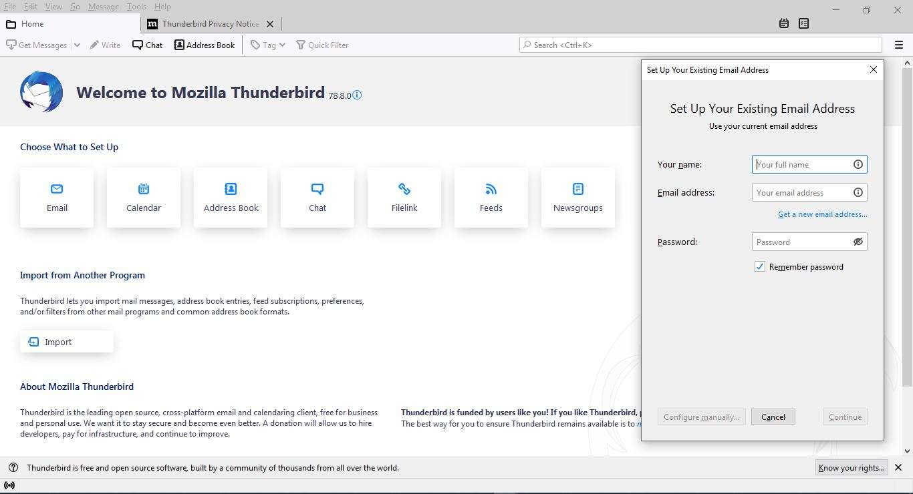The image size is (913, 494).
Task: Click Write to compose a message
Action: point(105,45)
